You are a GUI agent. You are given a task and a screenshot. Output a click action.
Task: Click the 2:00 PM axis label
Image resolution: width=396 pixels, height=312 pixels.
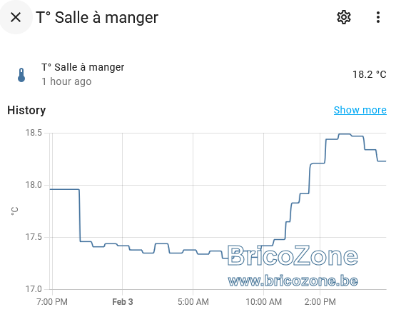pyautogui.click(x=320, y=301)
